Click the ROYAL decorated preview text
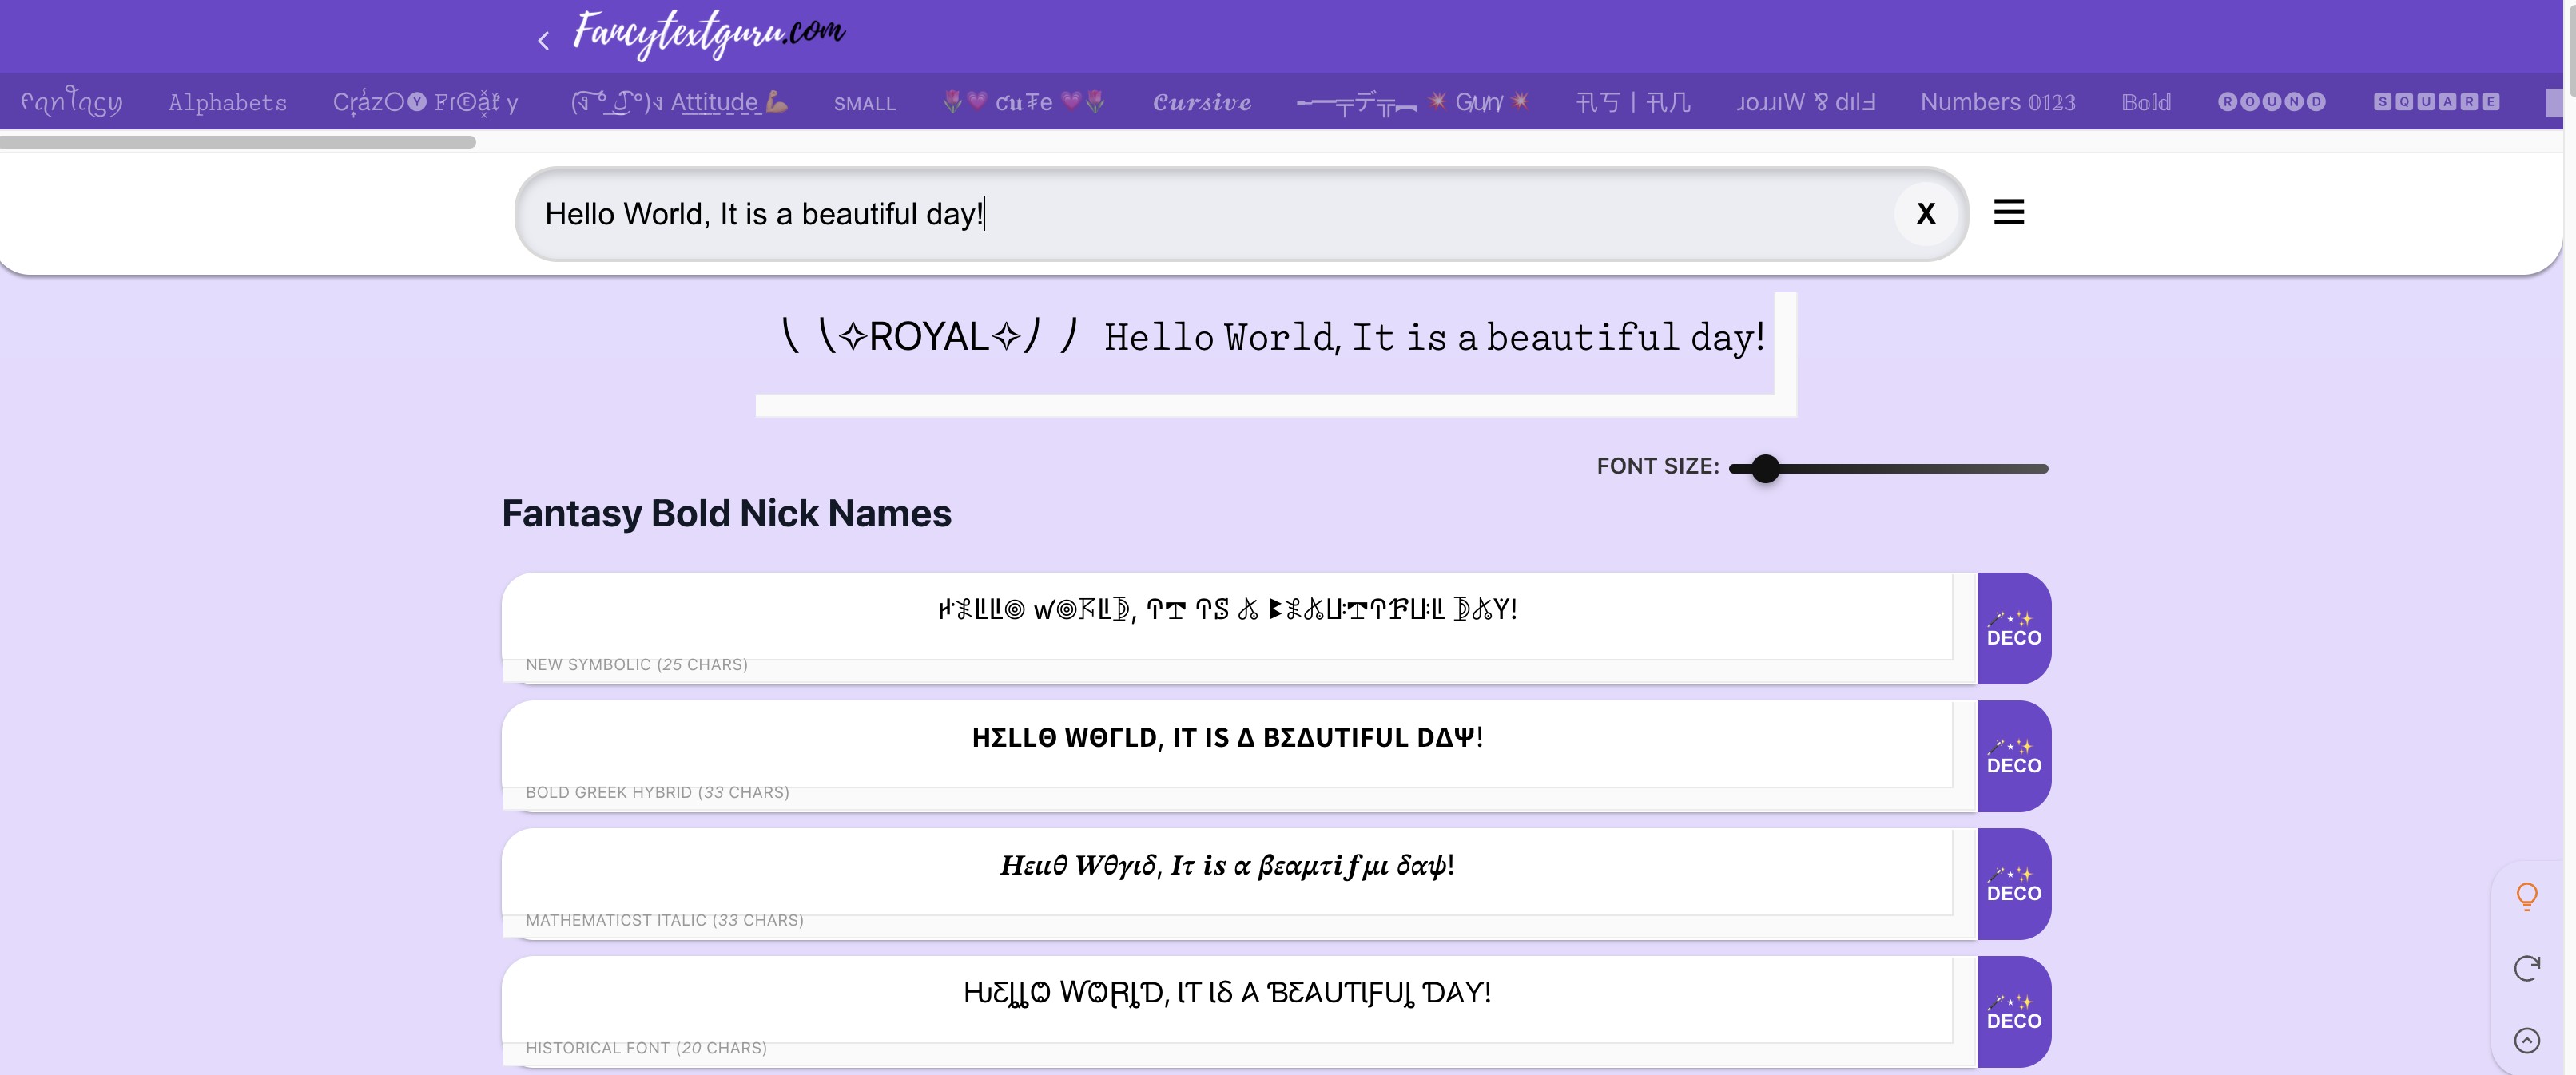Image resolution: width=2576 pixels, height=1075 pixels. pos(1272,337)
